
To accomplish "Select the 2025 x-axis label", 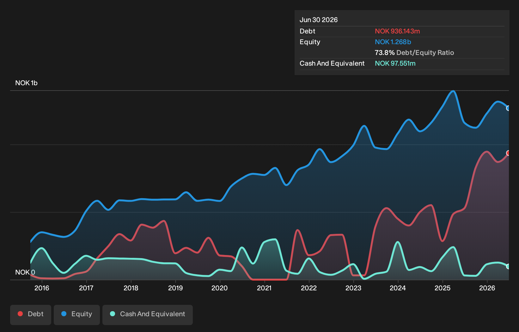I will 443,288.
